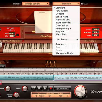Click the Reverb knob
Viewport: 102px width, 102px height.
point(8,89)
